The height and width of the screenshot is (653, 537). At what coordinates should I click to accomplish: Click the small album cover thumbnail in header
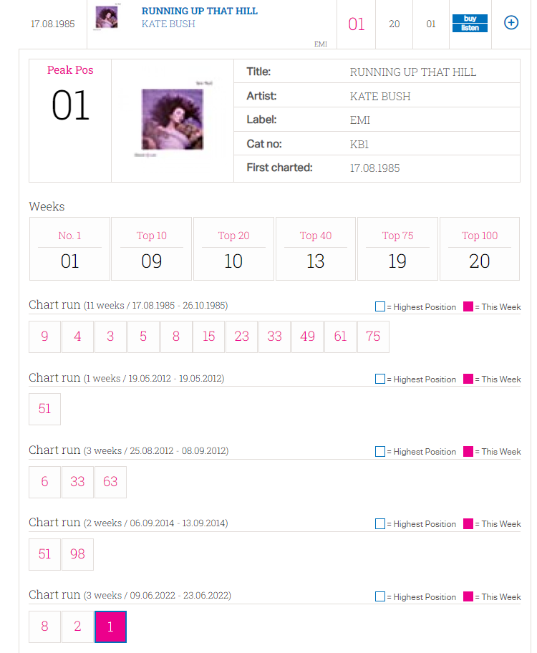point(107,17)
